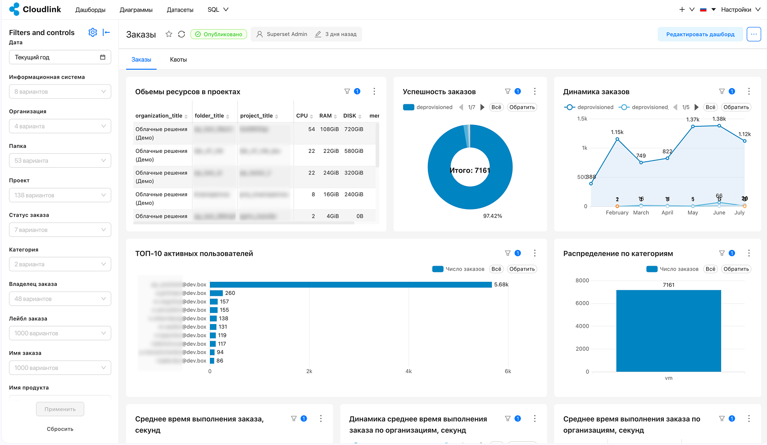Click Обратить in Динамика заказов legend
The width and height of the screenshot is (767, 445).
click(x=736, y=107)
